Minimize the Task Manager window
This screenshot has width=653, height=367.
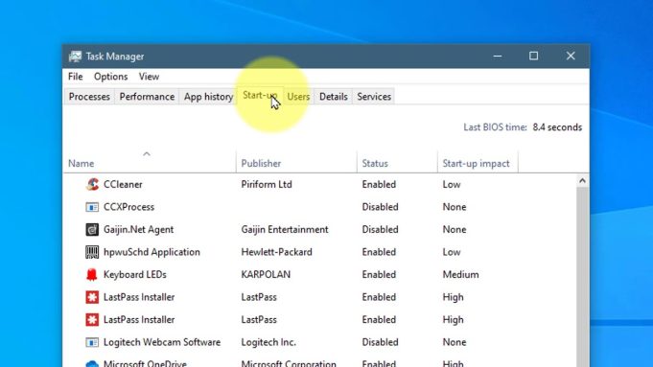[498, 56]
